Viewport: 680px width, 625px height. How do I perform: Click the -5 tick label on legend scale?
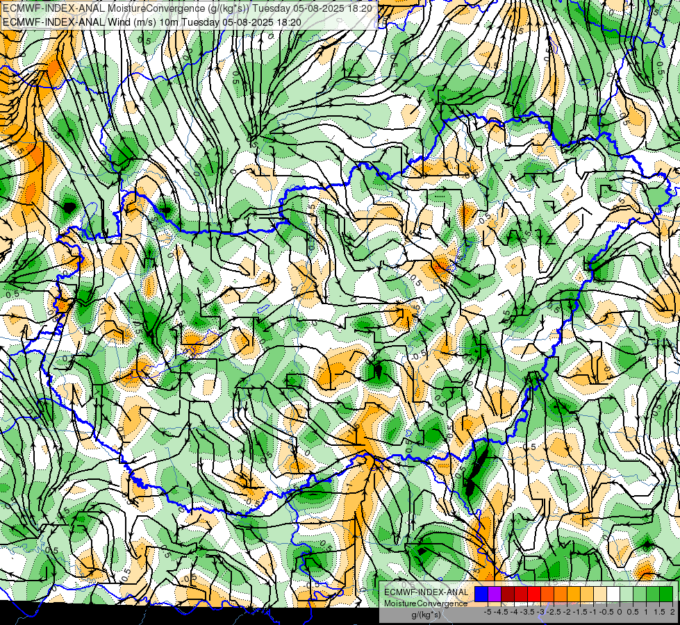coord(488,612)
